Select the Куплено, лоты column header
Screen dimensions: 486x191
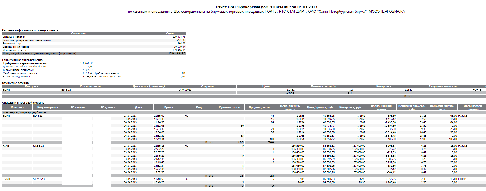(x=229, y=107)
